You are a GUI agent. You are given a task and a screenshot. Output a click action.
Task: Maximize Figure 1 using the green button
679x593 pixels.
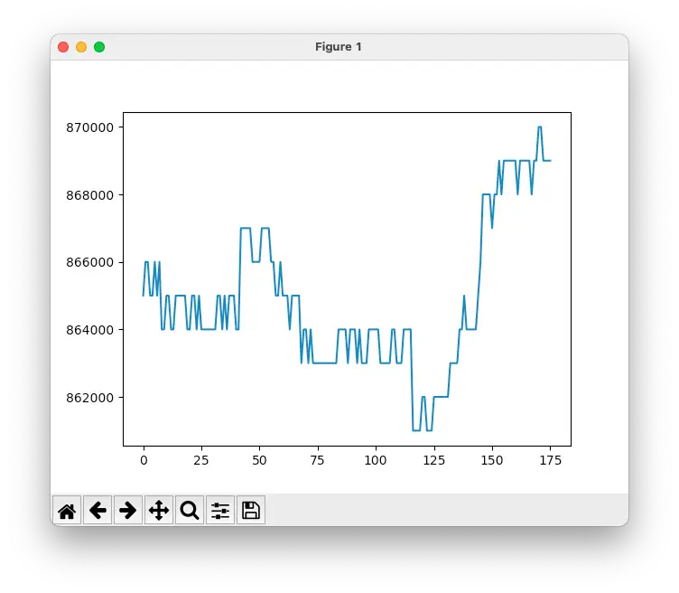(x=99, y=47)
